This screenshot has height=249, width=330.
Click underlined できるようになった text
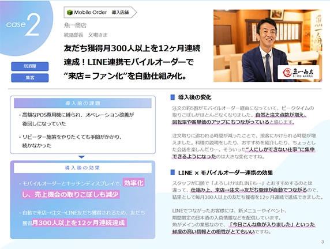coord(194,157)
